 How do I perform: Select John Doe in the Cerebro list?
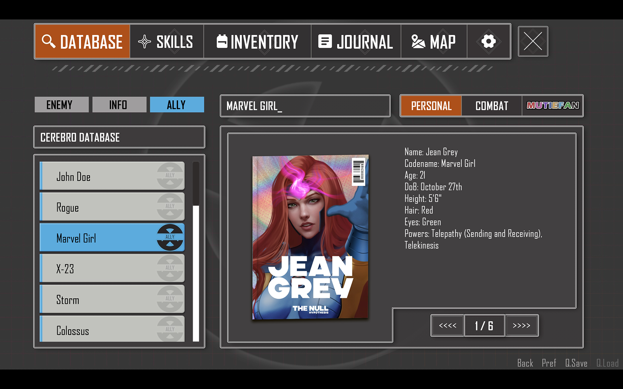point(112,176)
